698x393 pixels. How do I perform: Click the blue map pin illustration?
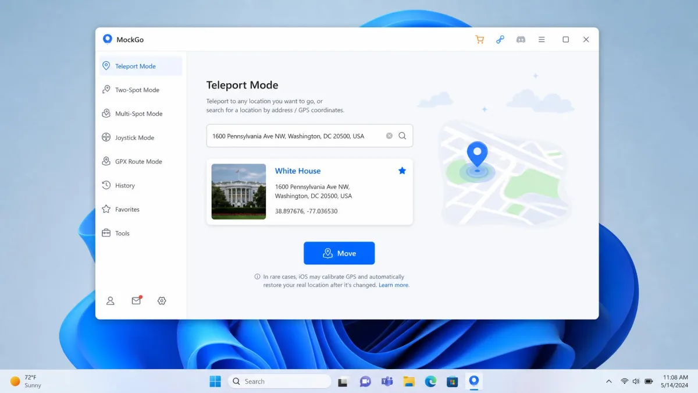pyautogui.click(x=478, y=156)
